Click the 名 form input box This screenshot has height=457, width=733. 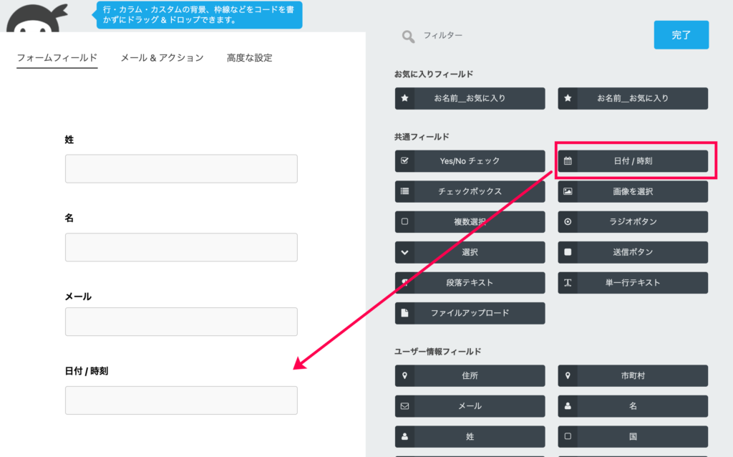tap(181, 247)
